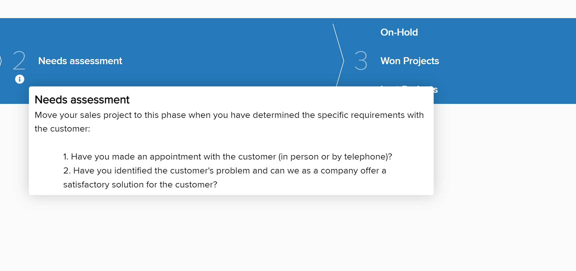Click the blank gray area right of the popup
576x271 pixels.
click(505, 159)
